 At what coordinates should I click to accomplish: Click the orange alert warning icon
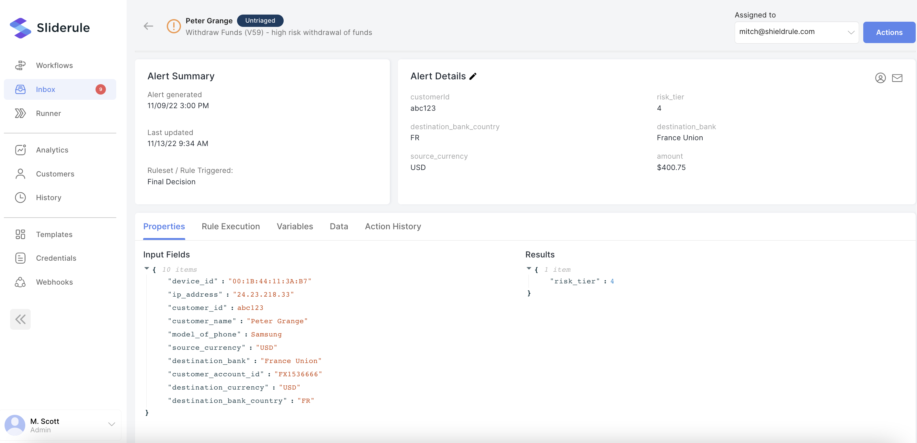(174, 26)
